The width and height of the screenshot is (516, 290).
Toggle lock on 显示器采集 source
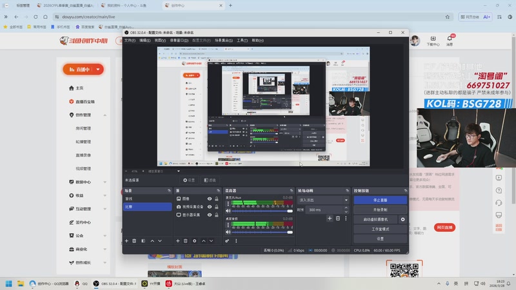pyautogui.click(x=217, y=215)
